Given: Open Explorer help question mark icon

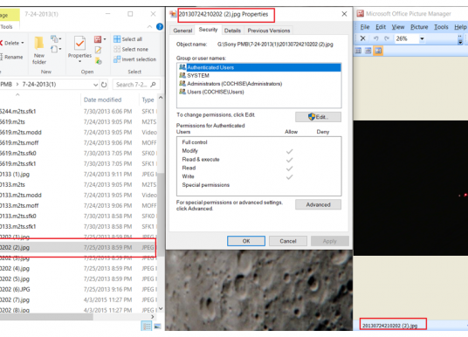Looking at the screenshot, I should tap(160, 27).
